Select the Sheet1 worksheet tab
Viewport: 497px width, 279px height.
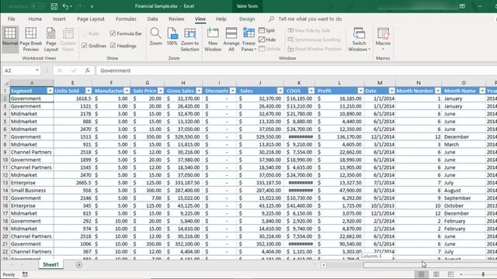click(50, 265)
